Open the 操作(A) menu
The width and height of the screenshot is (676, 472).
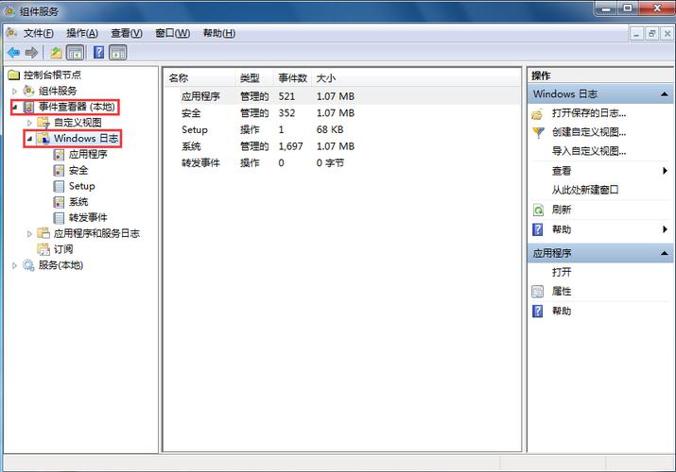pyautogui.click(x=82, y=33)
